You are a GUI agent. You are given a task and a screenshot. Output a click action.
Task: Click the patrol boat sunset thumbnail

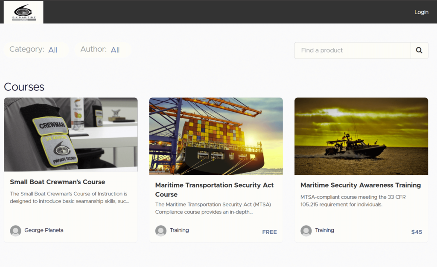point(361,136)
